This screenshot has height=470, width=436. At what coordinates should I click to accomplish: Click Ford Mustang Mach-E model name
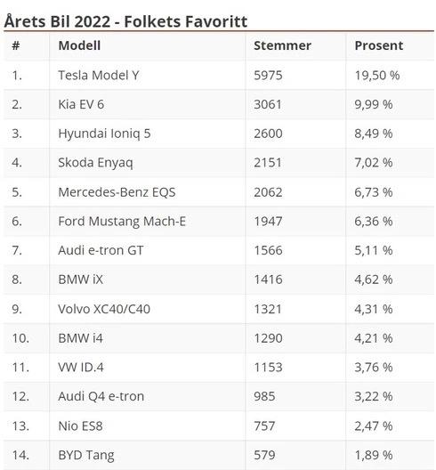coord(122,222)
